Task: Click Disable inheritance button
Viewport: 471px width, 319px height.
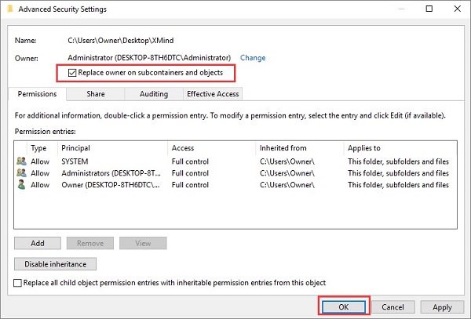Action: pyautogui.click(x=55, y=264)
